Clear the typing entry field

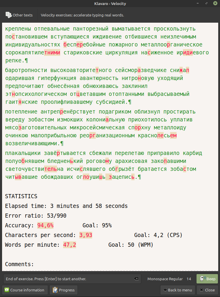136,279
